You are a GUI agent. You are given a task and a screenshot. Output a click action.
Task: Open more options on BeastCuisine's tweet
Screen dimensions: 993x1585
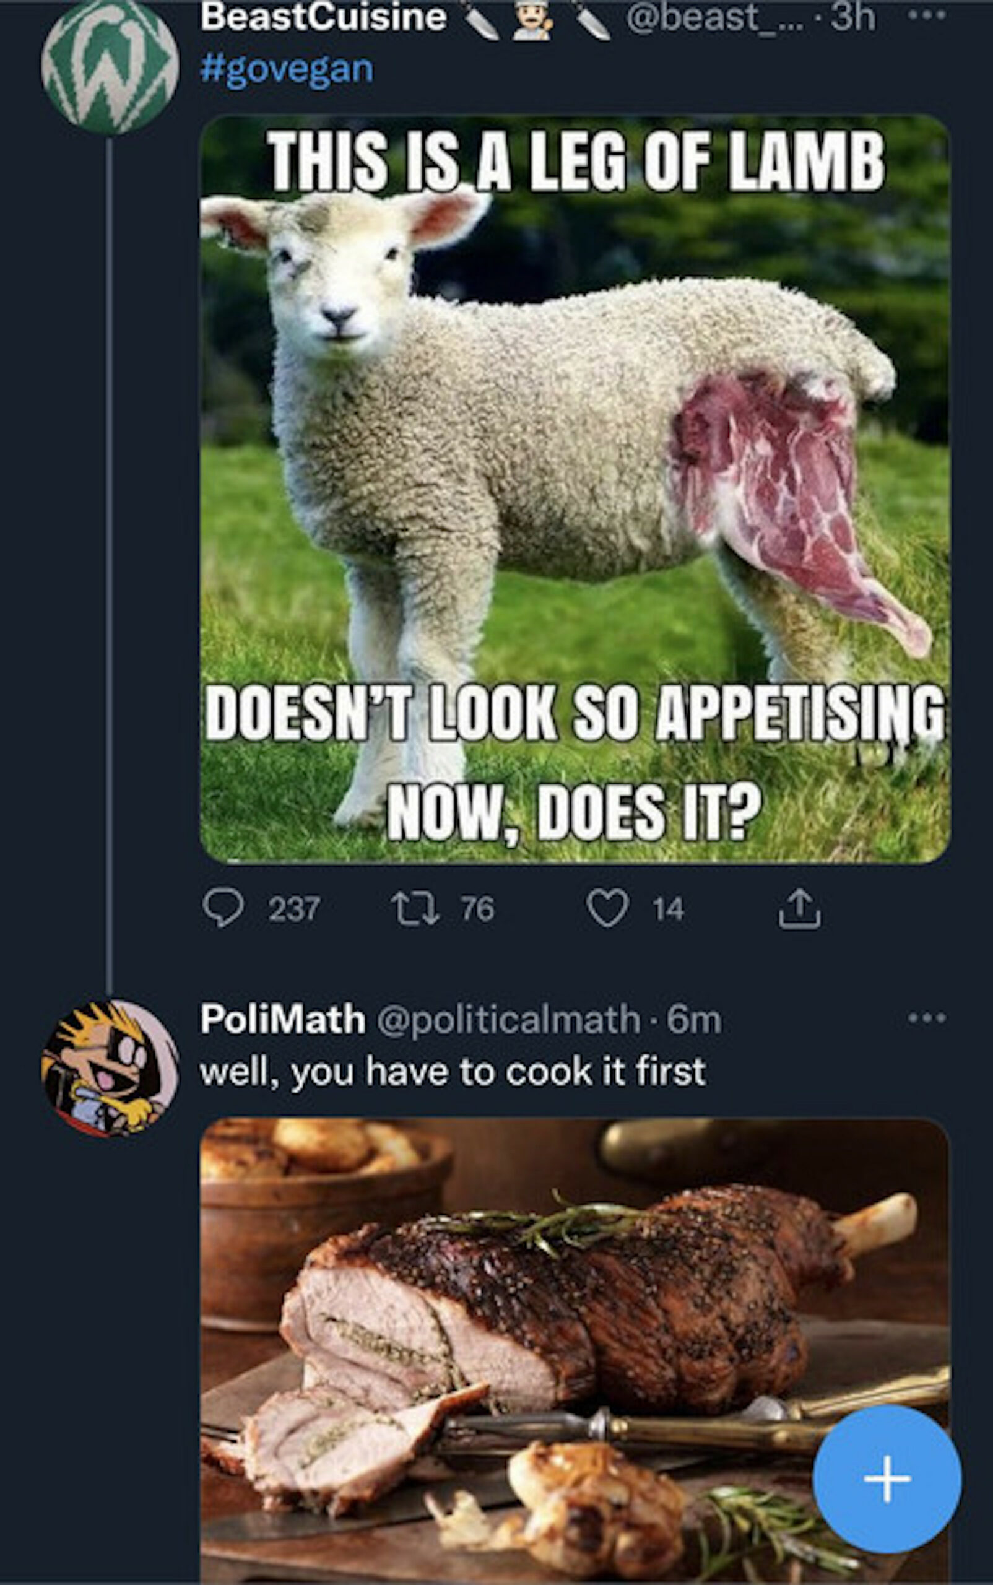(927, 15)
